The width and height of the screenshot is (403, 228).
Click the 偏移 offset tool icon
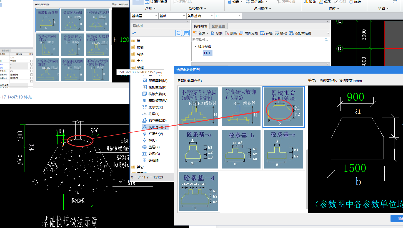[x=321, y=2]
